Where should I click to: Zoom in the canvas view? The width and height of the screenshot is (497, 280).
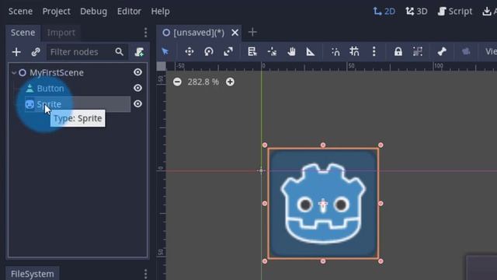point(230,82)
